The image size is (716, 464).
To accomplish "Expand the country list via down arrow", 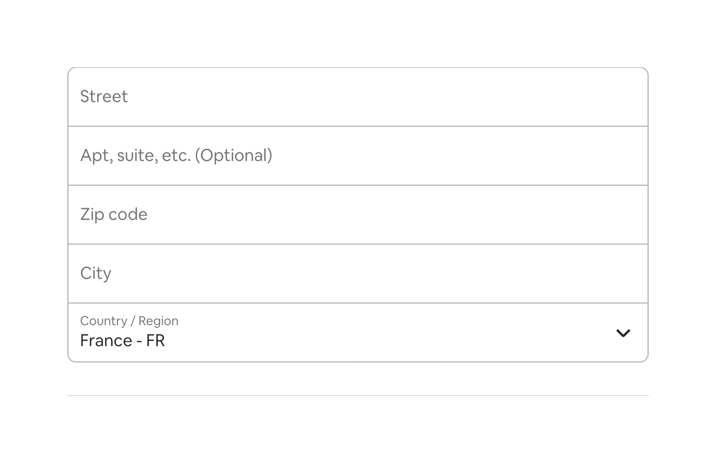I will coord(623,333).
